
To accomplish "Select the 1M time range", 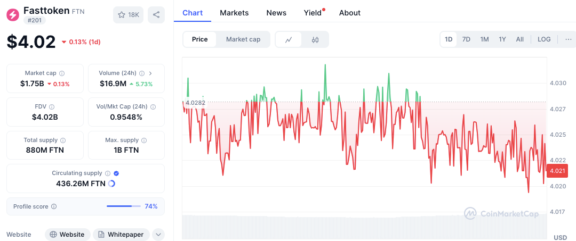I will pyautogui.click(x=484, y=39).
